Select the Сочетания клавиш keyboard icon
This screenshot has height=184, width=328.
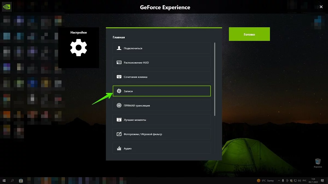click(x=119, y=77)
